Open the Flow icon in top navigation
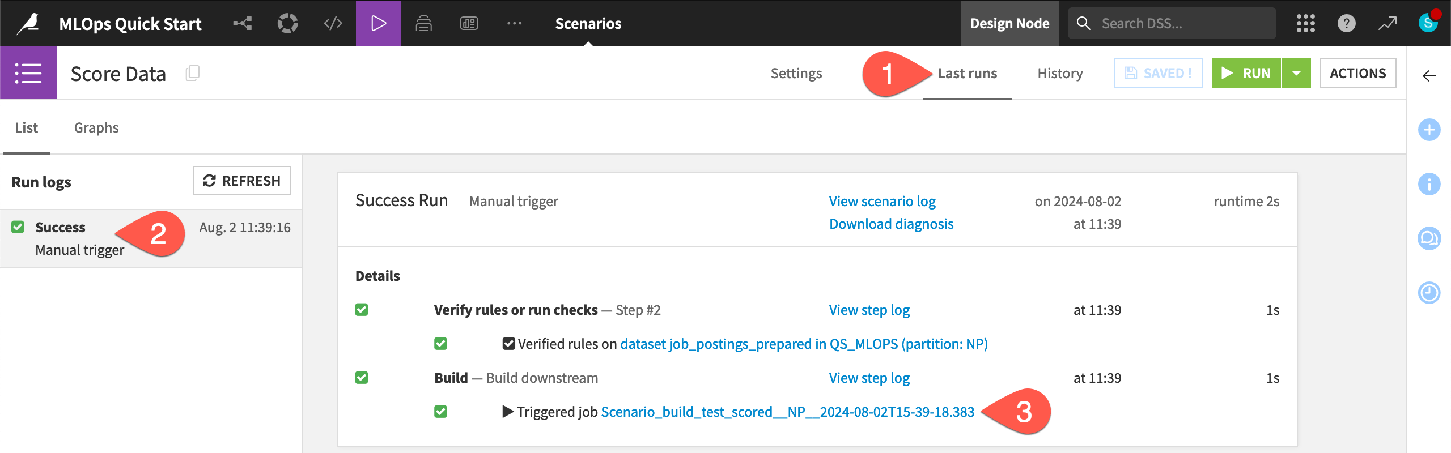 (x=243, y=23)
